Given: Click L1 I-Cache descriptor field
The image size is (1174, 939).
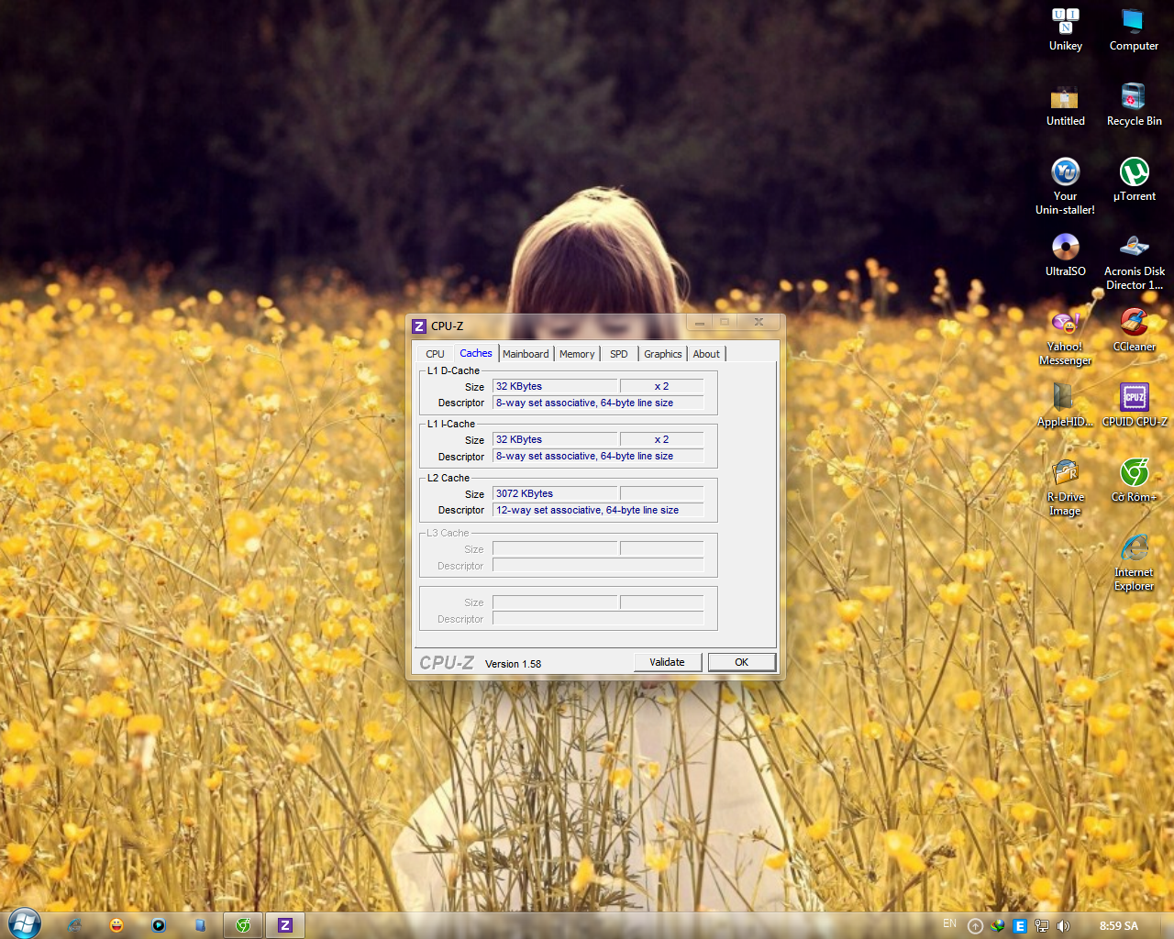Looking at the screenshot, I should pyautogui.click(x=598, y=456).
